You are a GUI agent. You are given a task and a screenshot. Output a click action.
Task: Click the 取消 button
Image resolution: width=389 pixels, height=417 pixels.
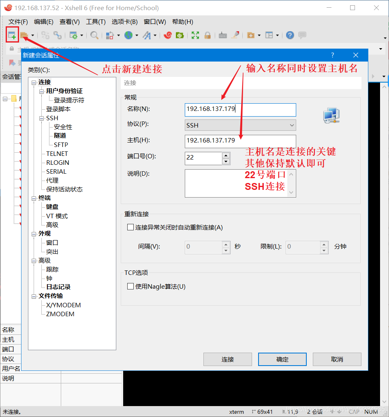click(337, 359)
